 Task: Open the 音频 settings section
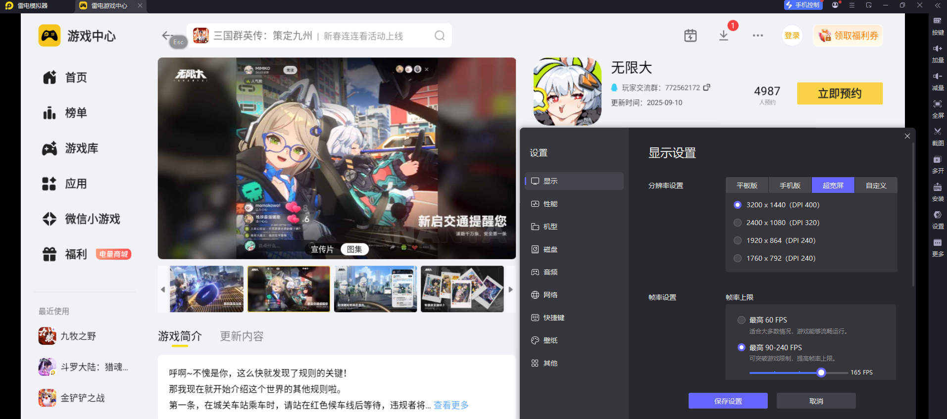574,272
